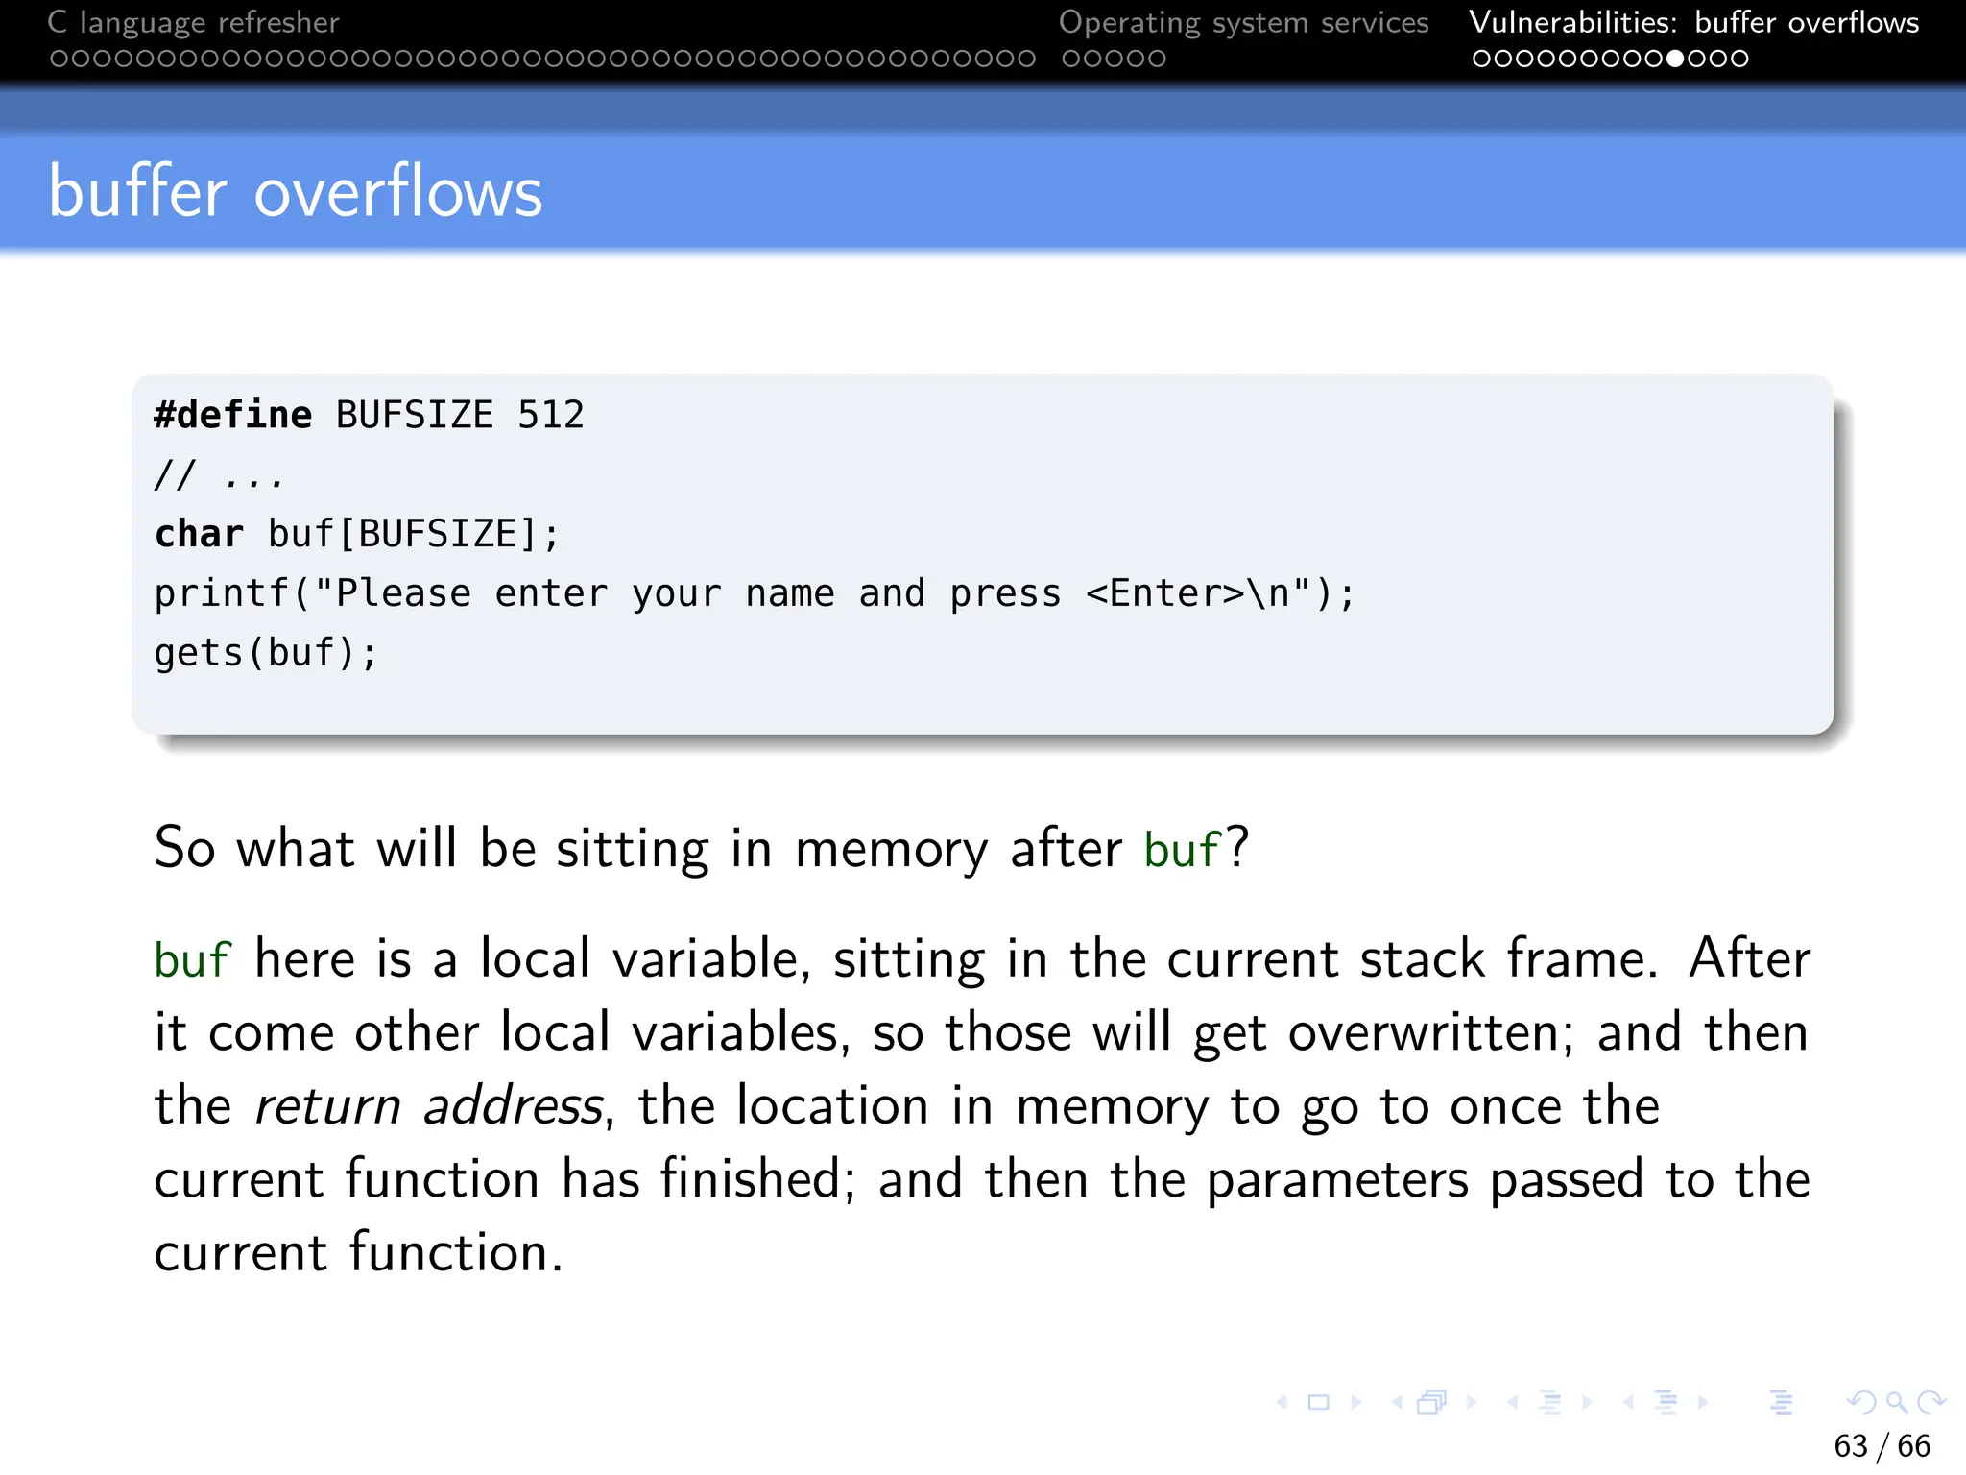The image size is (1966, 1475).
Task: Select last circle under C language refresher
Action: 1027,59
